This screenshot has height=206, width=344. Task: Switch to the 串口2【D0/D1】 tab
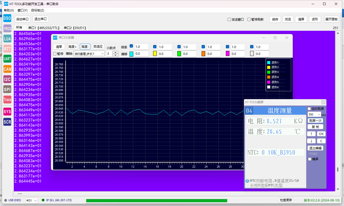click(75, 28)
